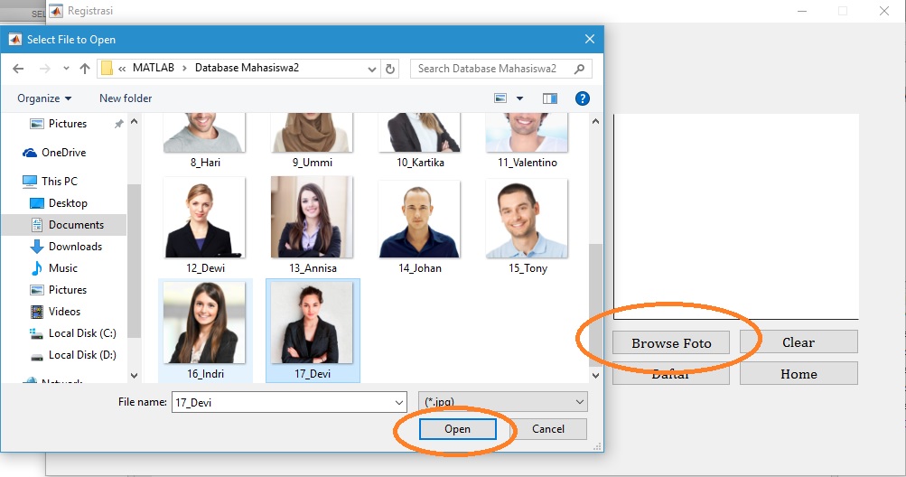The image size is (906, 477).
Task: Toggle the preview pane icon
Action: point(549,98)
